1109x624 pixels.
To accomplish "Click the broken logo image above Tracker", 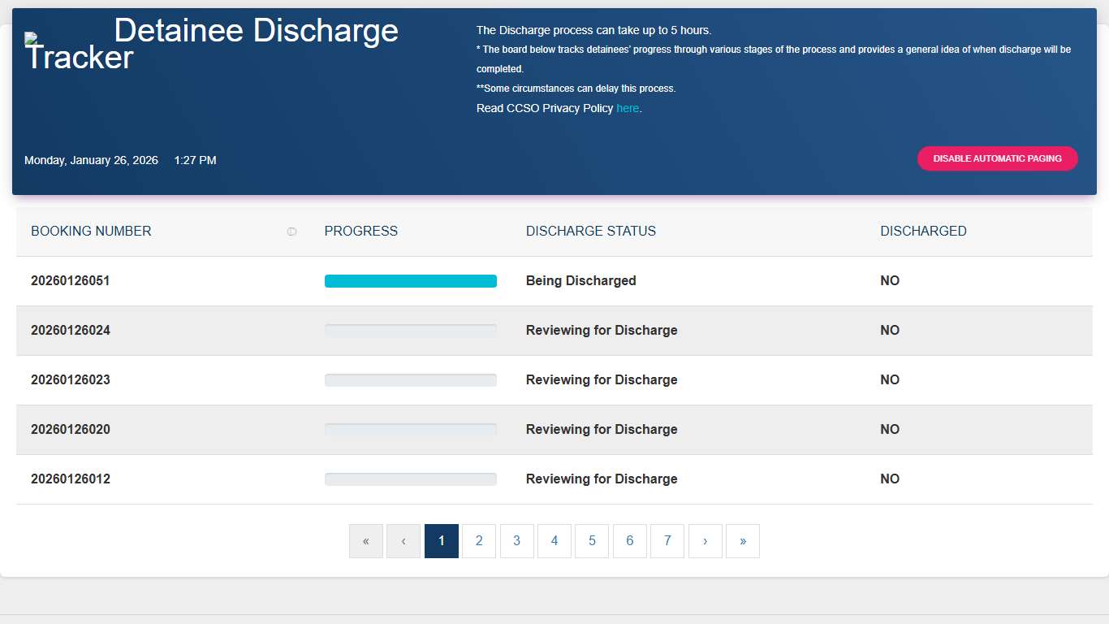I will [x=30, y=39].
